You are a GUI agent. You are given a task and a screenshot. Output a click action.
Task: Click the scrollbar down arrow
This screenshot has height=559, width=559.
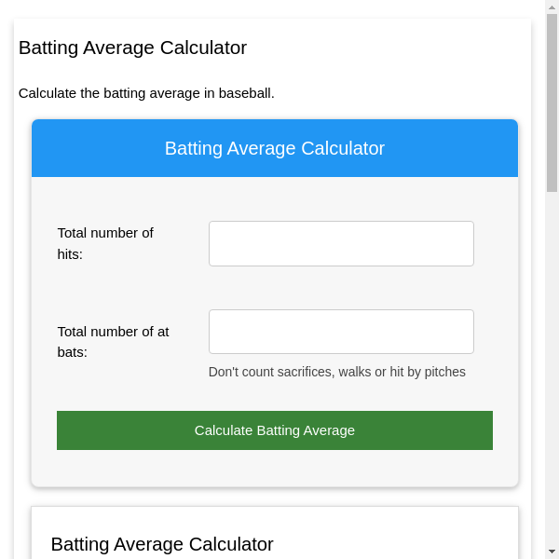coord(552,552)
